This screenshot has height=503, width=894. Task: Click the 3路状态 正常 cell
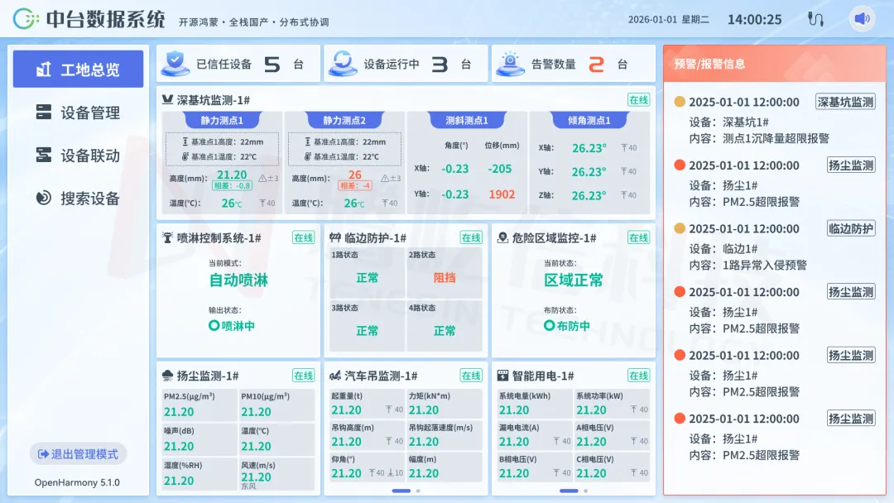[368, 326]
